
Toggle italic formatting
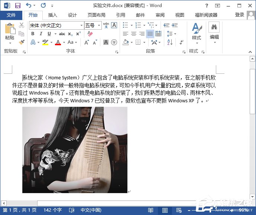coord(41,34)
